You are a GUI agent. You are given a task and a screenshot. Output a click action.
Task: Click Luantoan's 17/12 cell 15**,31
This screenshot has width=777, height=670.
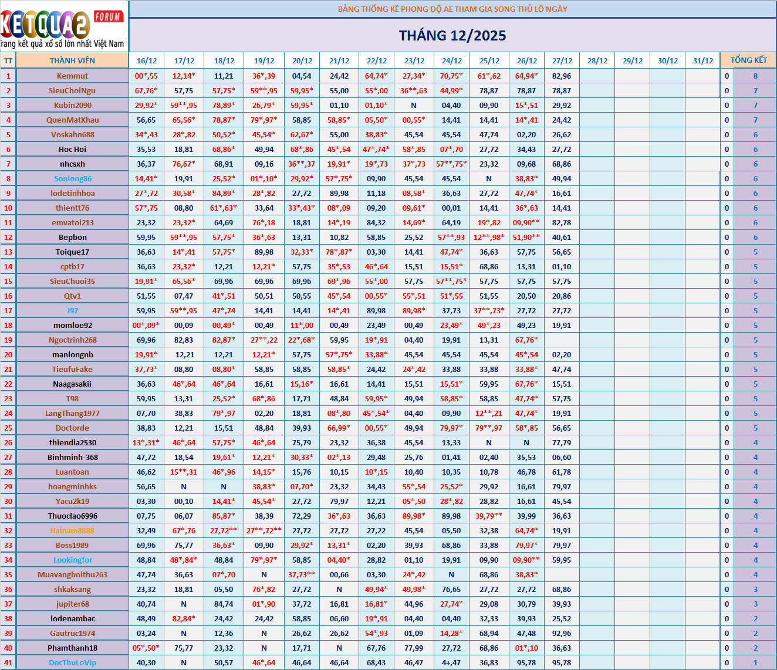[x=184, y=472]
